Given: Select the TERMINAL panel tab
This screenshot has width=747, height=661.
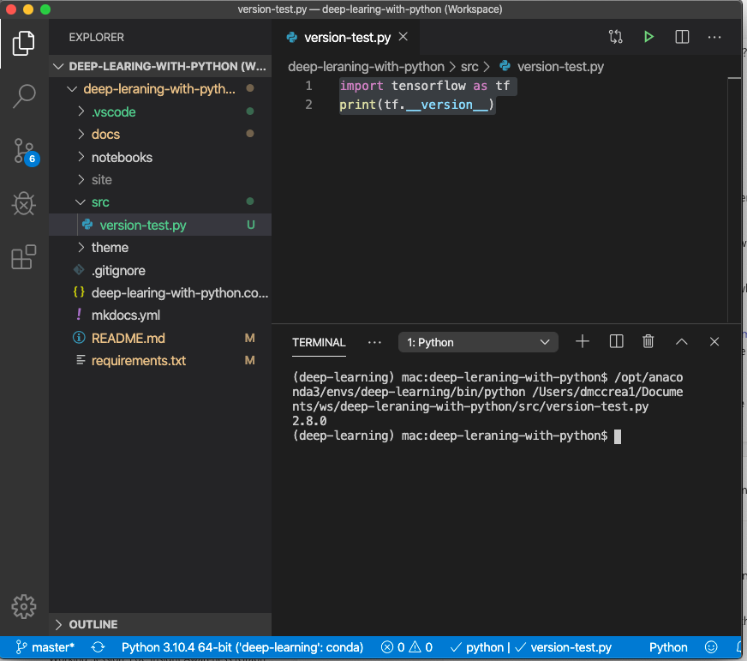Looking at the screenshot, I should [x=319, y=342].
